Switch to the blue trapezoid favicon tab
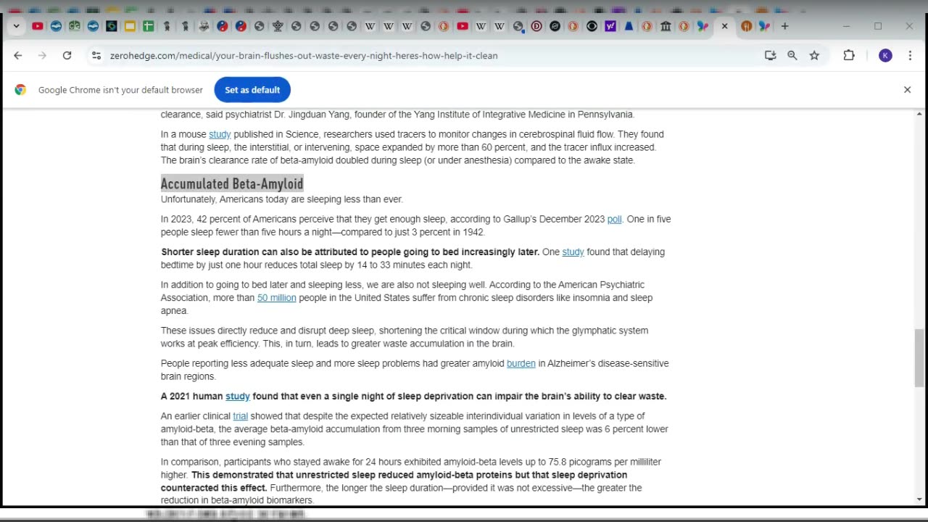The height and width of the screenshot is (522, 928). [x=629, y=26]
